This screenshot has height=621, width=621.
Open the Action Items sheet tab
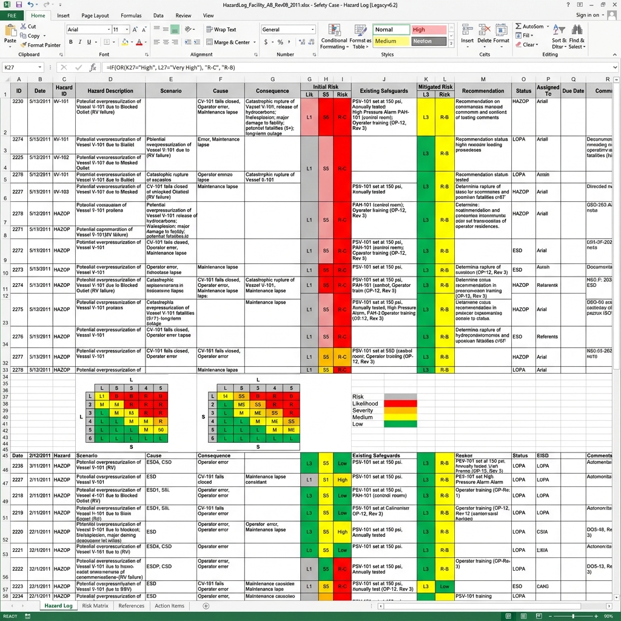point(170,606)
